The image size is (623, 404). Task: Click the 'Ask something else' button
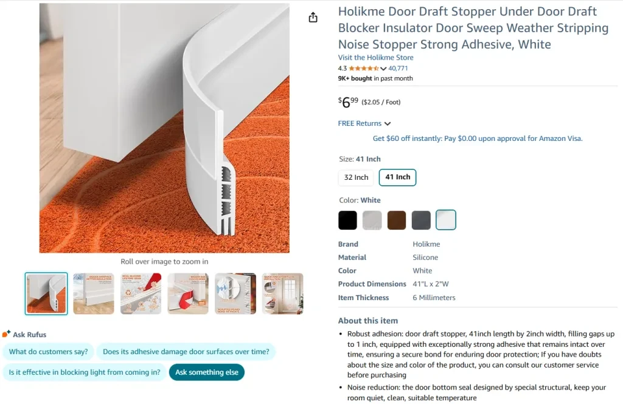tap(207, 372)
